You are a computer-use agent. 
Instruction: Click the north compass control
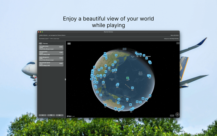pyautogui.click(x=177, y=115)
